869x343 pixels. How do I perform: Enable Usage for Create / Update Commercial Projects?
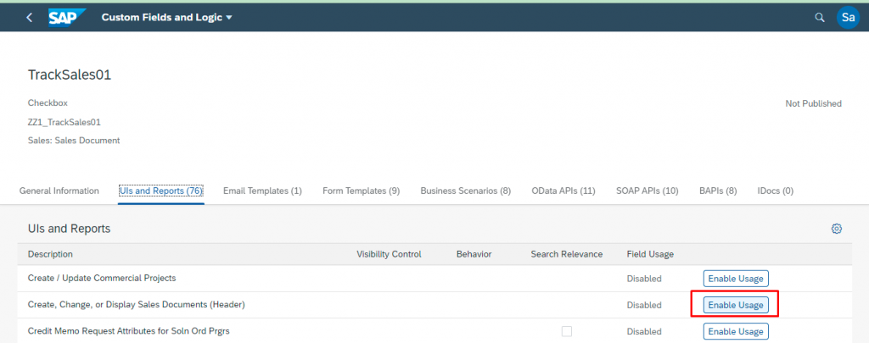click(x=736, y=279)
